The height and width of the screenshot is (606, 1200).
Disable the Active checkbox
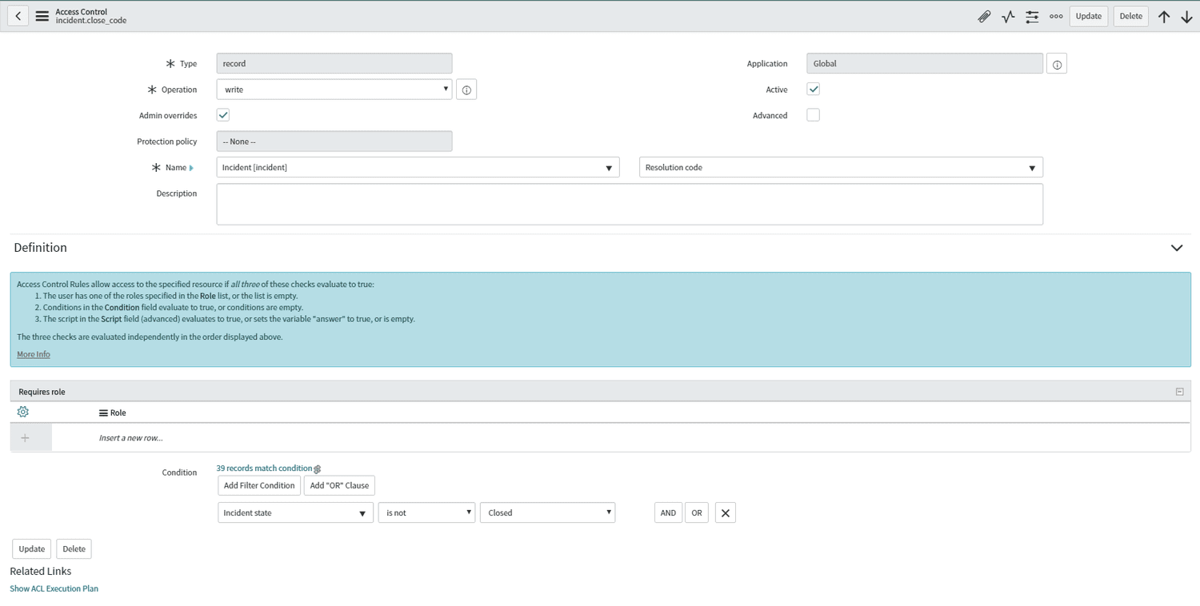pyautogui.click(x=813, y=89)
